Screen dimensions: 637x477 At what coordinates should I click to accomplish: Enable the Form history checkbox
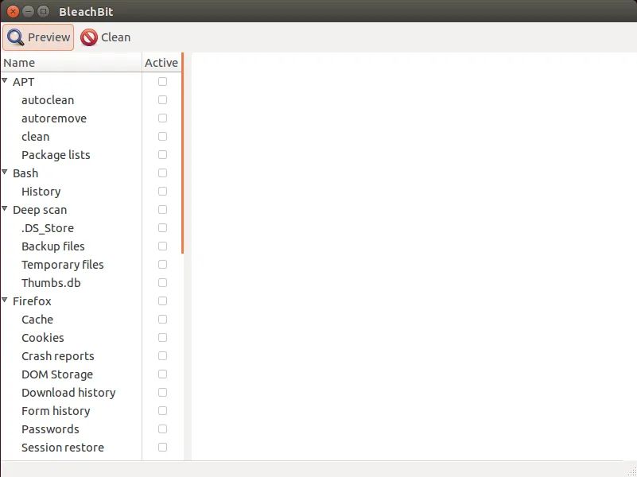pos(162,410)
